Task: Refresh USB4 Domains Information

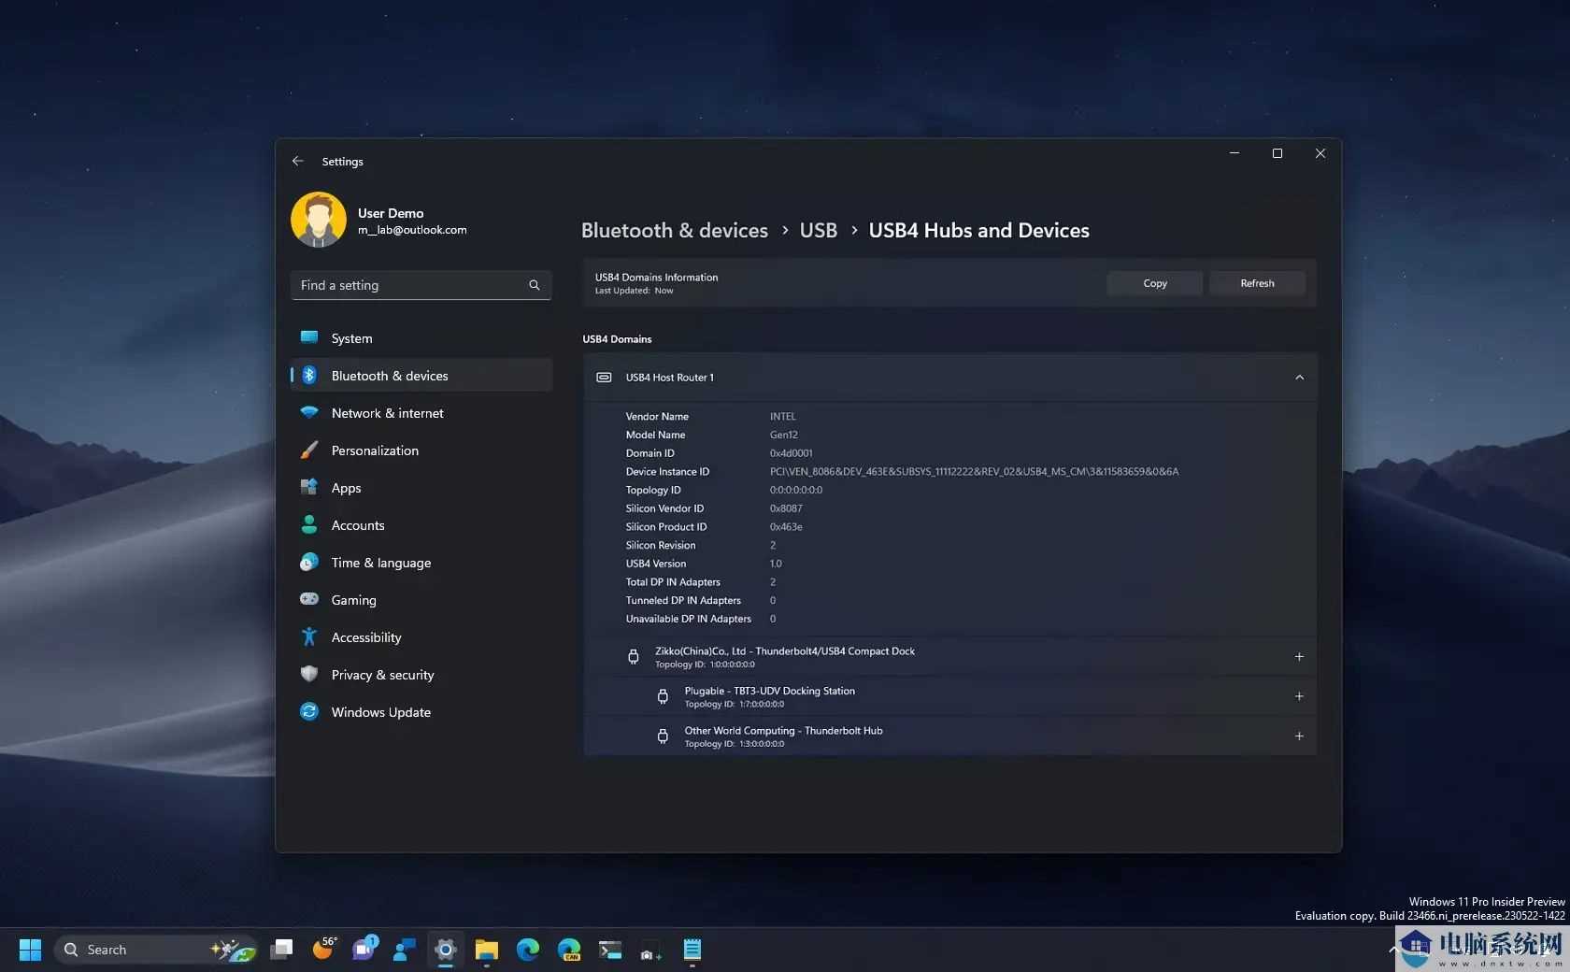Action: [x=1257, y=283]
